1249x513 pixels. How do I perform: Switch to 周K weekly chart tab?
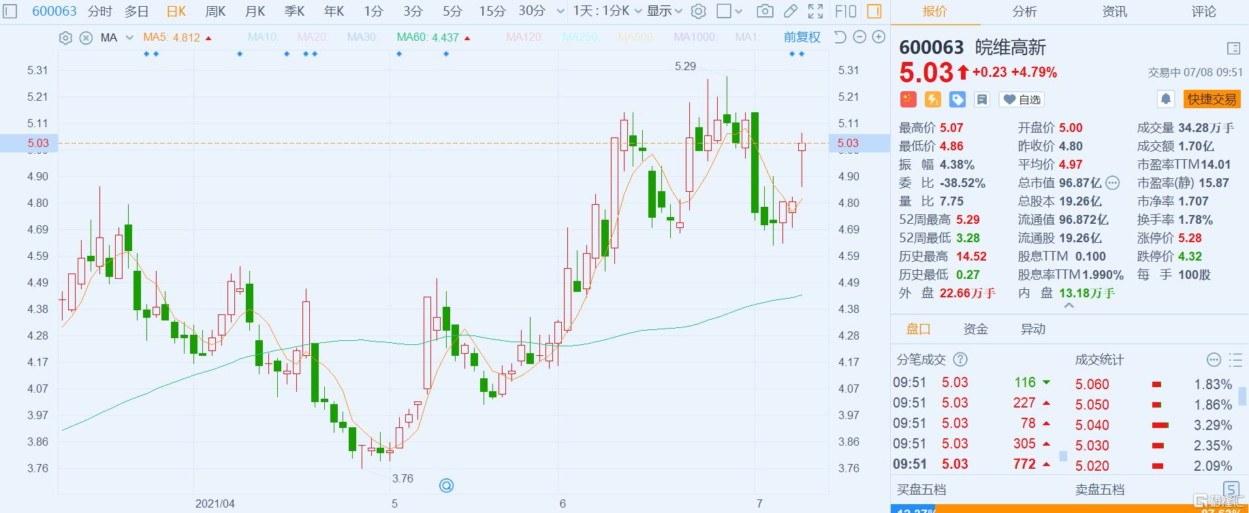coord(215,11)
